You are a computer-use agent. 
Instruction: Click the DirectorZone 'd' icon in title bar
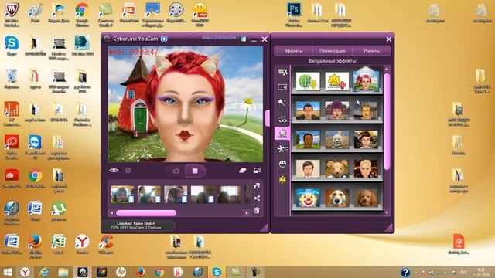243,39
